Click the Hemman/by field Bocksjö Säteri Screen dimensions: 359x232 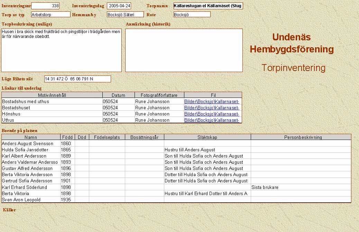point(125,14)
